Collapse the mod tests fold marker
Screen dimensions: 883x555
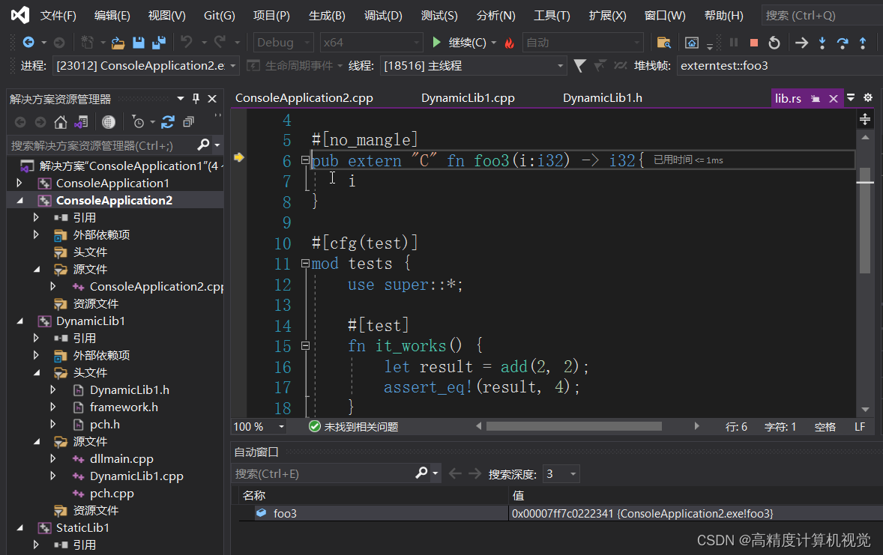click(305, 264)
